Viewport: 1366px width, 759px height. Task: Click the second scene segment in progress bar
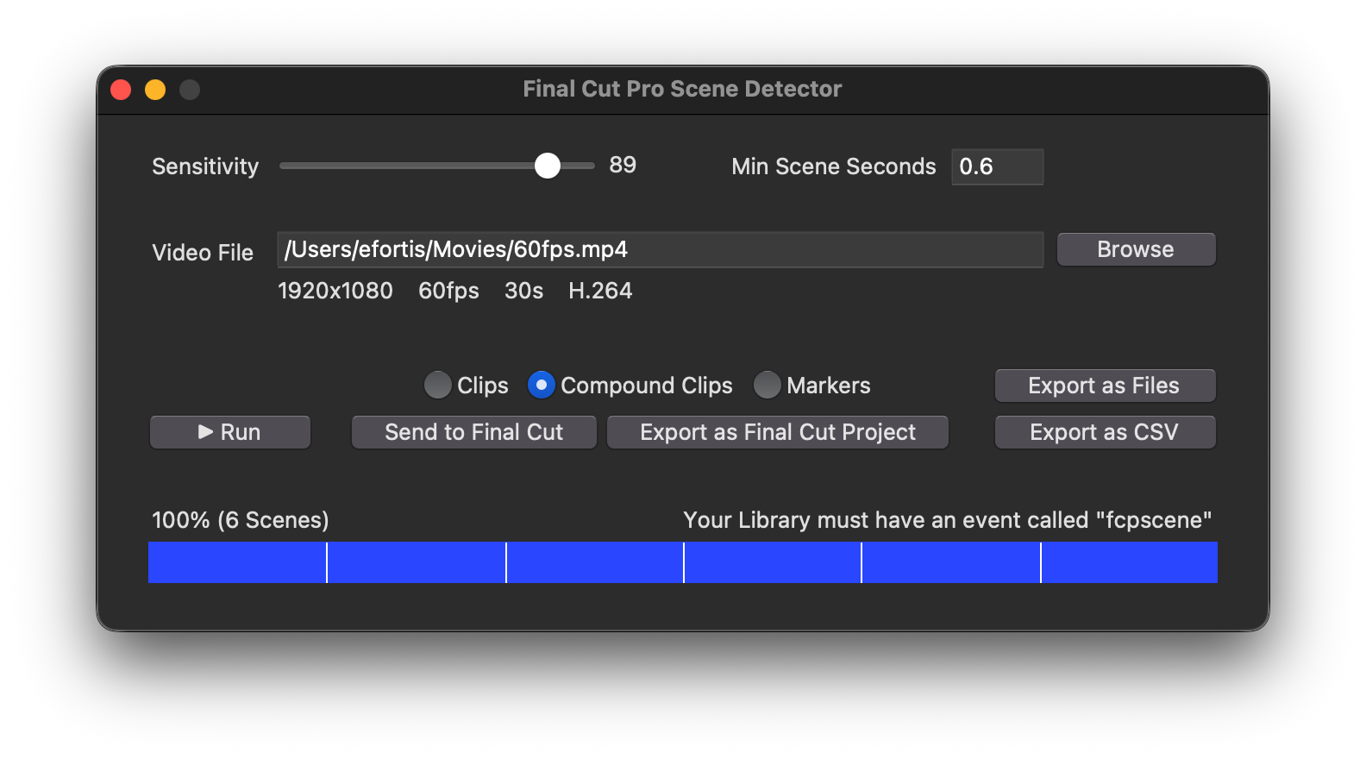(x=417, y=562)
